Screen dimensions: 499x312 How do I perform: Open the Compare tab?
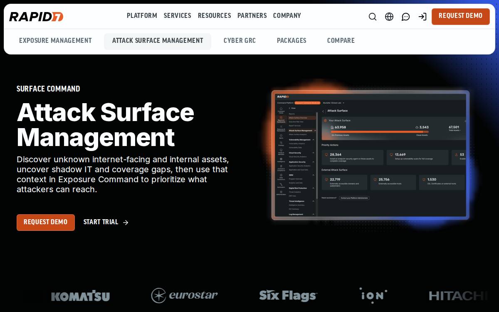[341, 41]
